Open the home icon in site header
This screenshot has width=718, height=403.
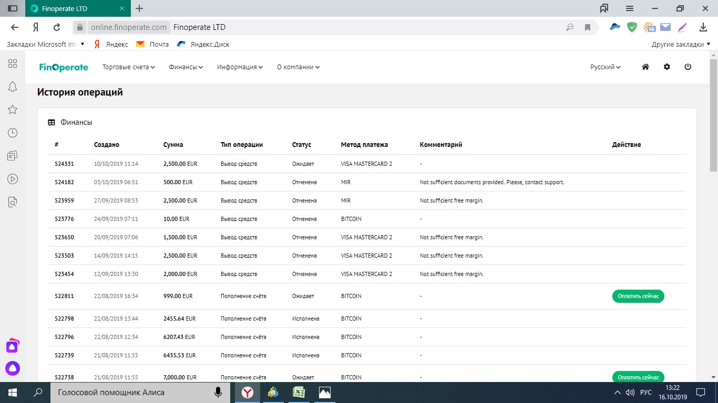645,67
